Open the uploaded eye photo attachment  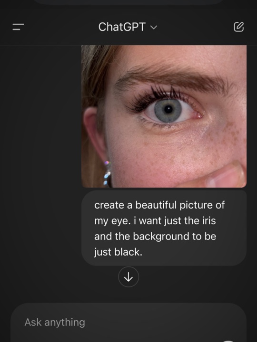pos(164,116)
